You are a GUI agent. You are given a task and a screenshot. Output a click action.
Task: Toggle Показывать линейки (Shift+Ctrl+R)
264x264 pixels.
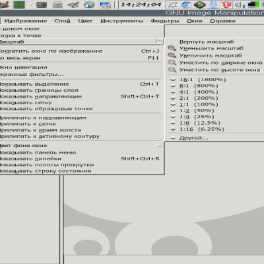coord(81,158)
